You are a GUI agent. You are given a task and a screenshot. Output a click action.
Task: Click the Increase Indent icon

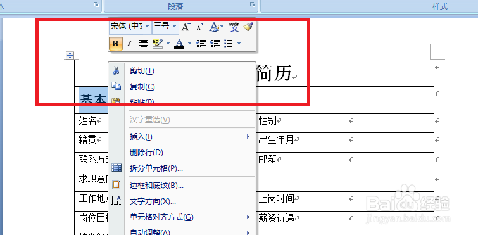[x=215, y=44]
